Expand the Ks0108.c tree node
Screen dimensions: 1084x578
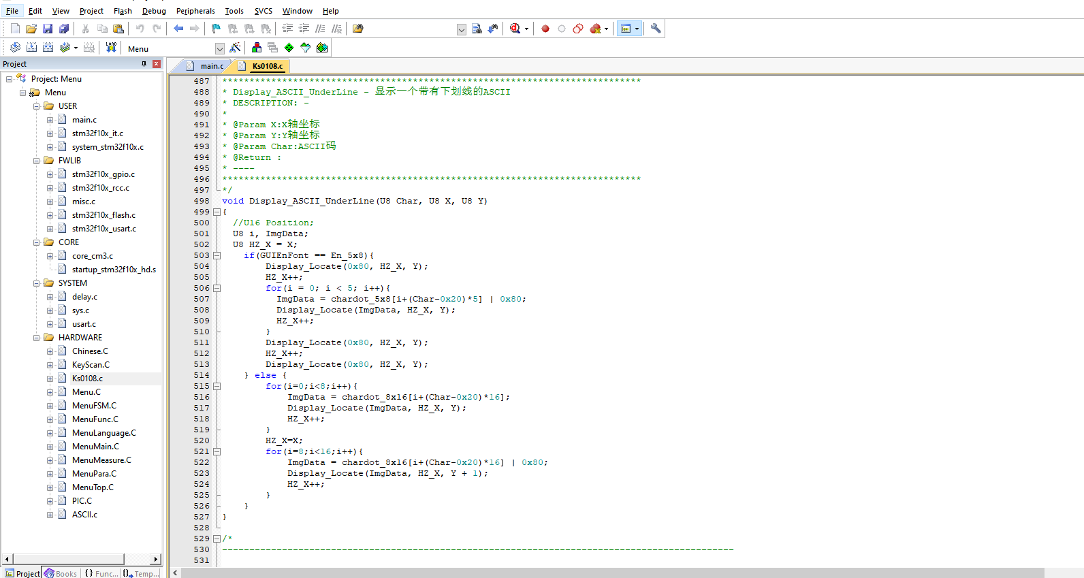50,379
